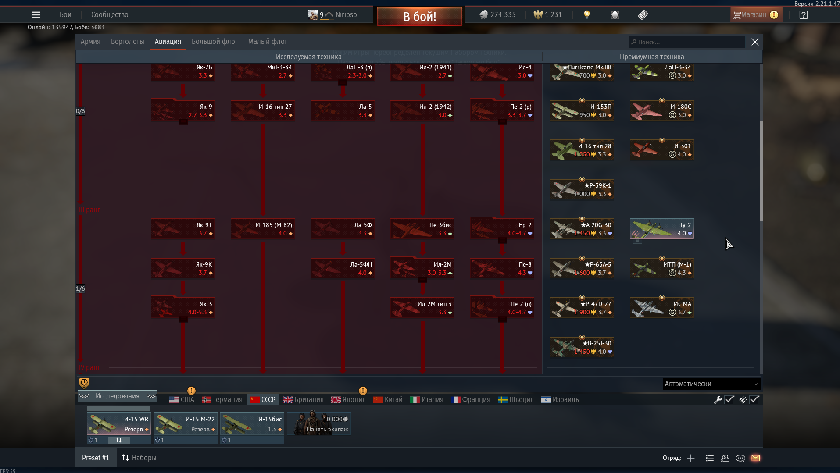Screen dimensions: 840x473
Task: Open the hamburger main menu
Action: (x=36, y=15)
